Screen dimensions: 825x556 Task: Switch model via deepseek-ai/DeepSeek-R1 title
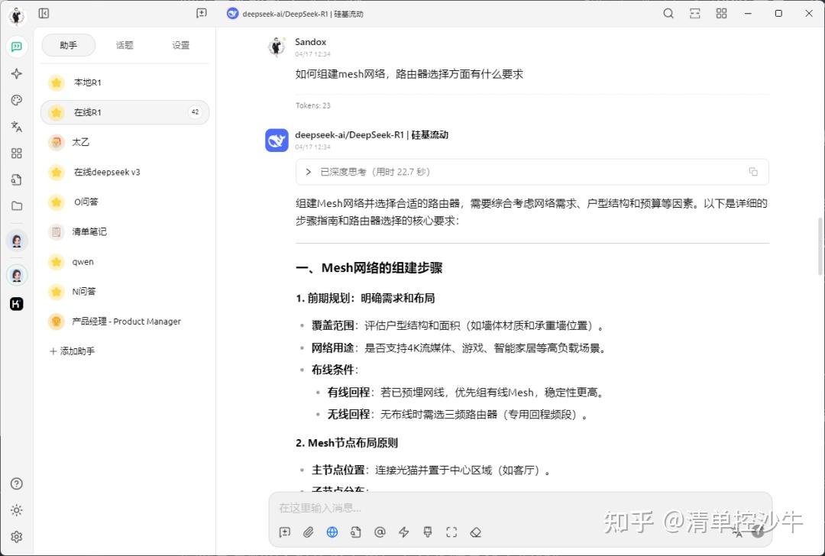click(x=295, y=14)
